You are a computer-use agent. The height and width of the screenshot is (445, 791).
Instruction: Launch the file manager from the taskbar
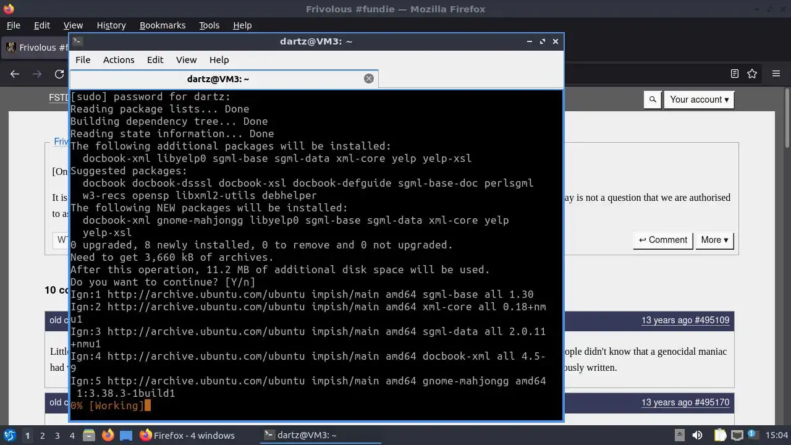tap(88, 435)
